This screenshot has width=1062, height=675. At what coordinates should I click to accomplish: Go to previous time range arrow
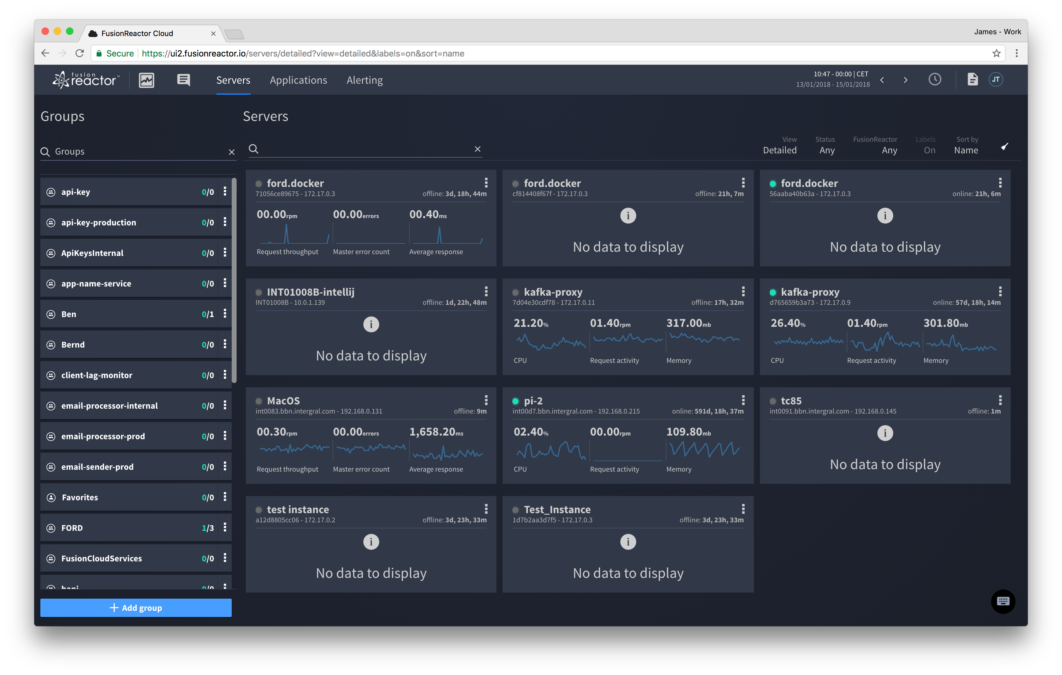click(x=882, y=80)
